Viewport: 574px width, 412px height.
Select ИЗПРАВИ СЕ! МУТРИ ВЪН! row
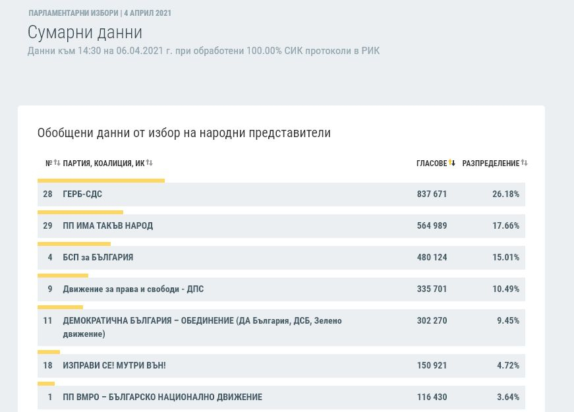pyautogui.click(x=281, y=365)
